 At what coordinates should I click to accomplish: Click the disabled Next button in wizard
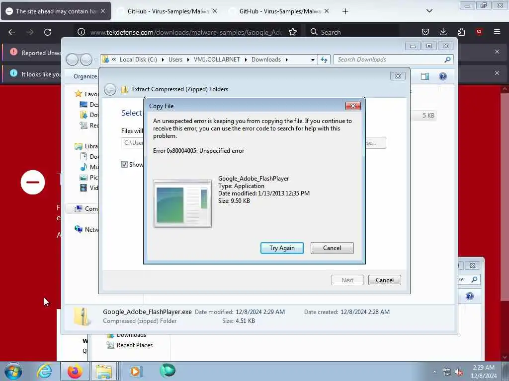[347, 280]
